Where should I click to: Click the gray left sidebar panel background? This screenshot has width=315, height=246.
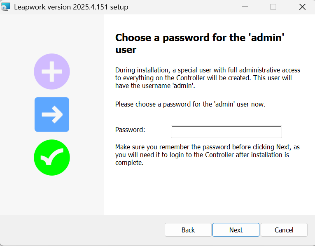click(x=52, y=193)
